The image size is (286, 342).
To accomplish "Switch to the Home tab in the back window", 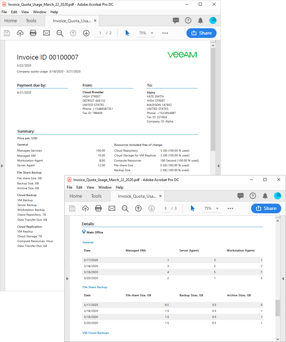I will [11, 21].
